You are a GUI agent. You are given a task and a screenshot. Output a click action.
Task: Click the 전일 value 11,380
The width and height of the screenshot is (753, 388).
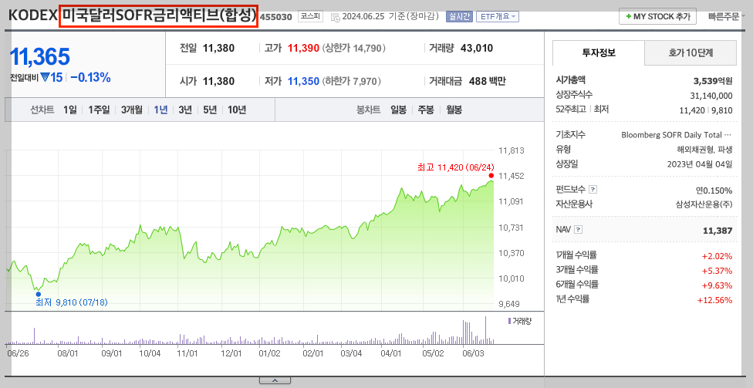[x=218, y=48]
